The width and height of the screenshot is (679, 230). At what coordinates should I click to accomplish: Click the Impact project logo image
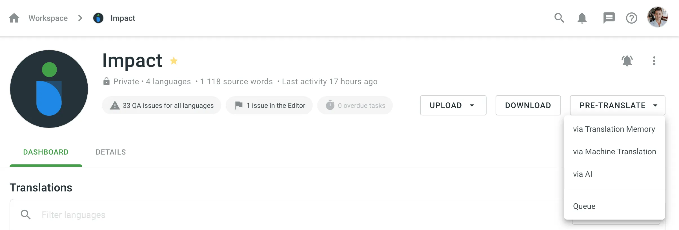pyautogui.click(x=49, y=89)
